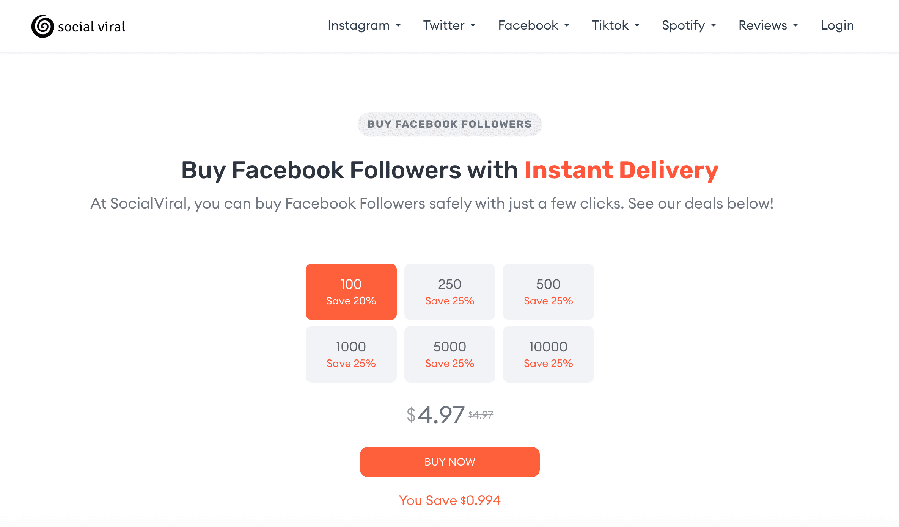
Task: Expand the Tiktok dropdown
Action: (x=615, y=25)
